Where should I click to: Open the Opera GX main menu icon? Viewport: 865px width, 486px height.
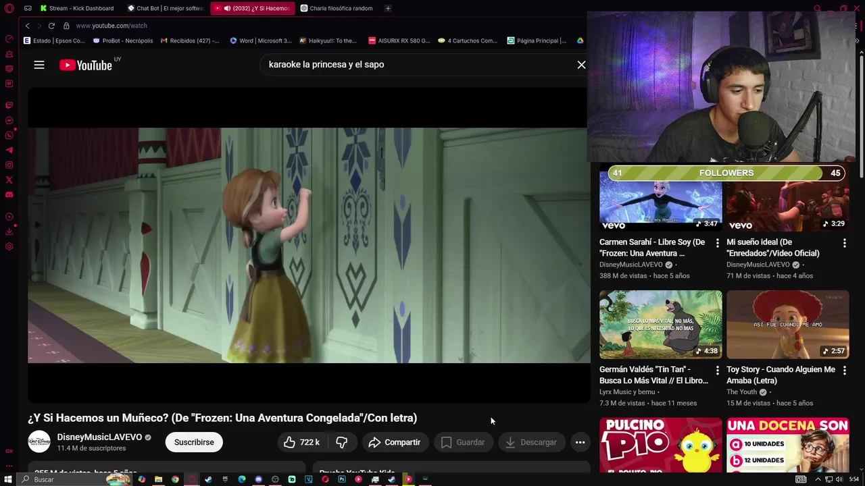click(x=9, y=8)
